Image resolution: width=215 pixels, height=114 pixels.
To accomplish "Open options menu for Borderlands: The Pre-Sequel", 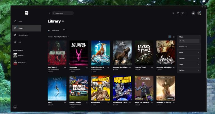I will [130, 103].
